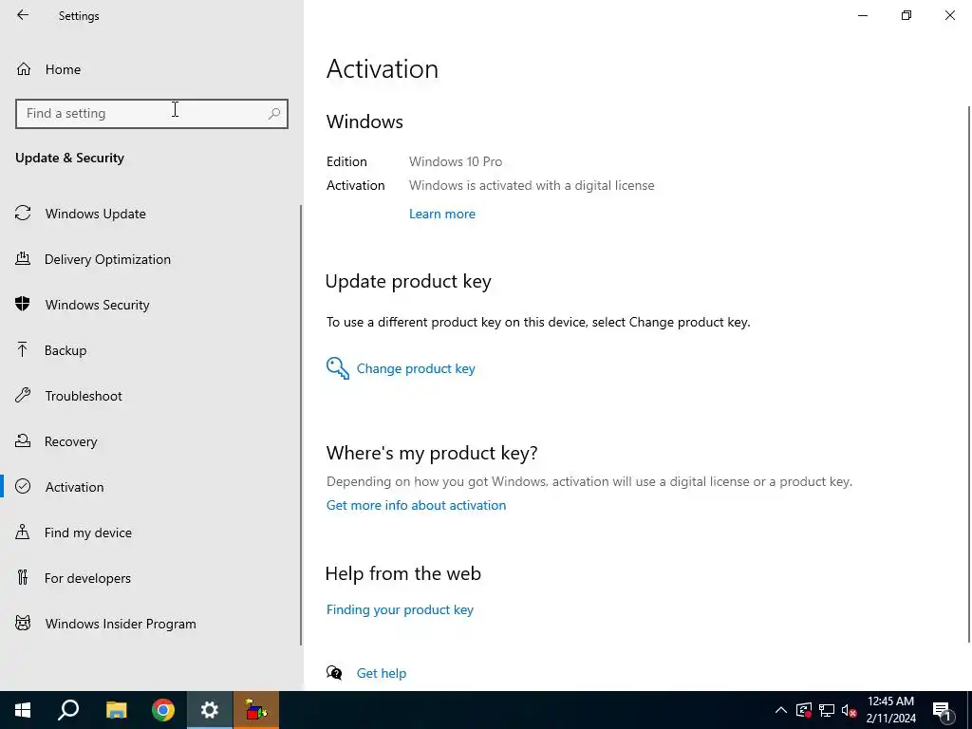Click the Windows Update sync icon
972x729 pixels.
(x=23, y=214)
